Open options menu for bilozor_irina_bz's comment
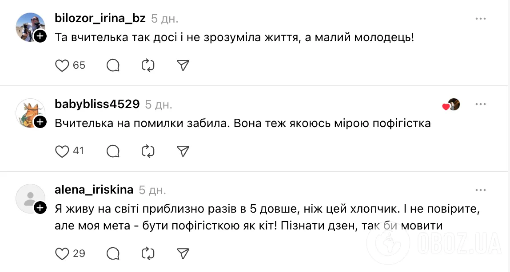Image resolution: width=510 pixels, height=272 pixels. [481, 18]
